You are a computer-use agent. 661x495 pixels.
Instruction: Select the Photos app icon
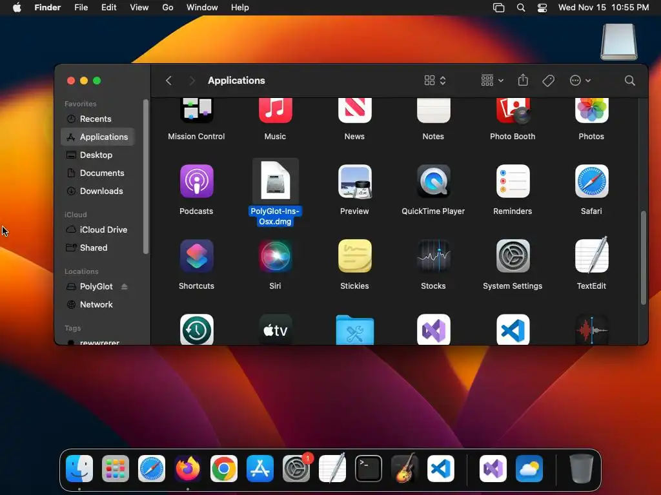(x=591, y=110)
